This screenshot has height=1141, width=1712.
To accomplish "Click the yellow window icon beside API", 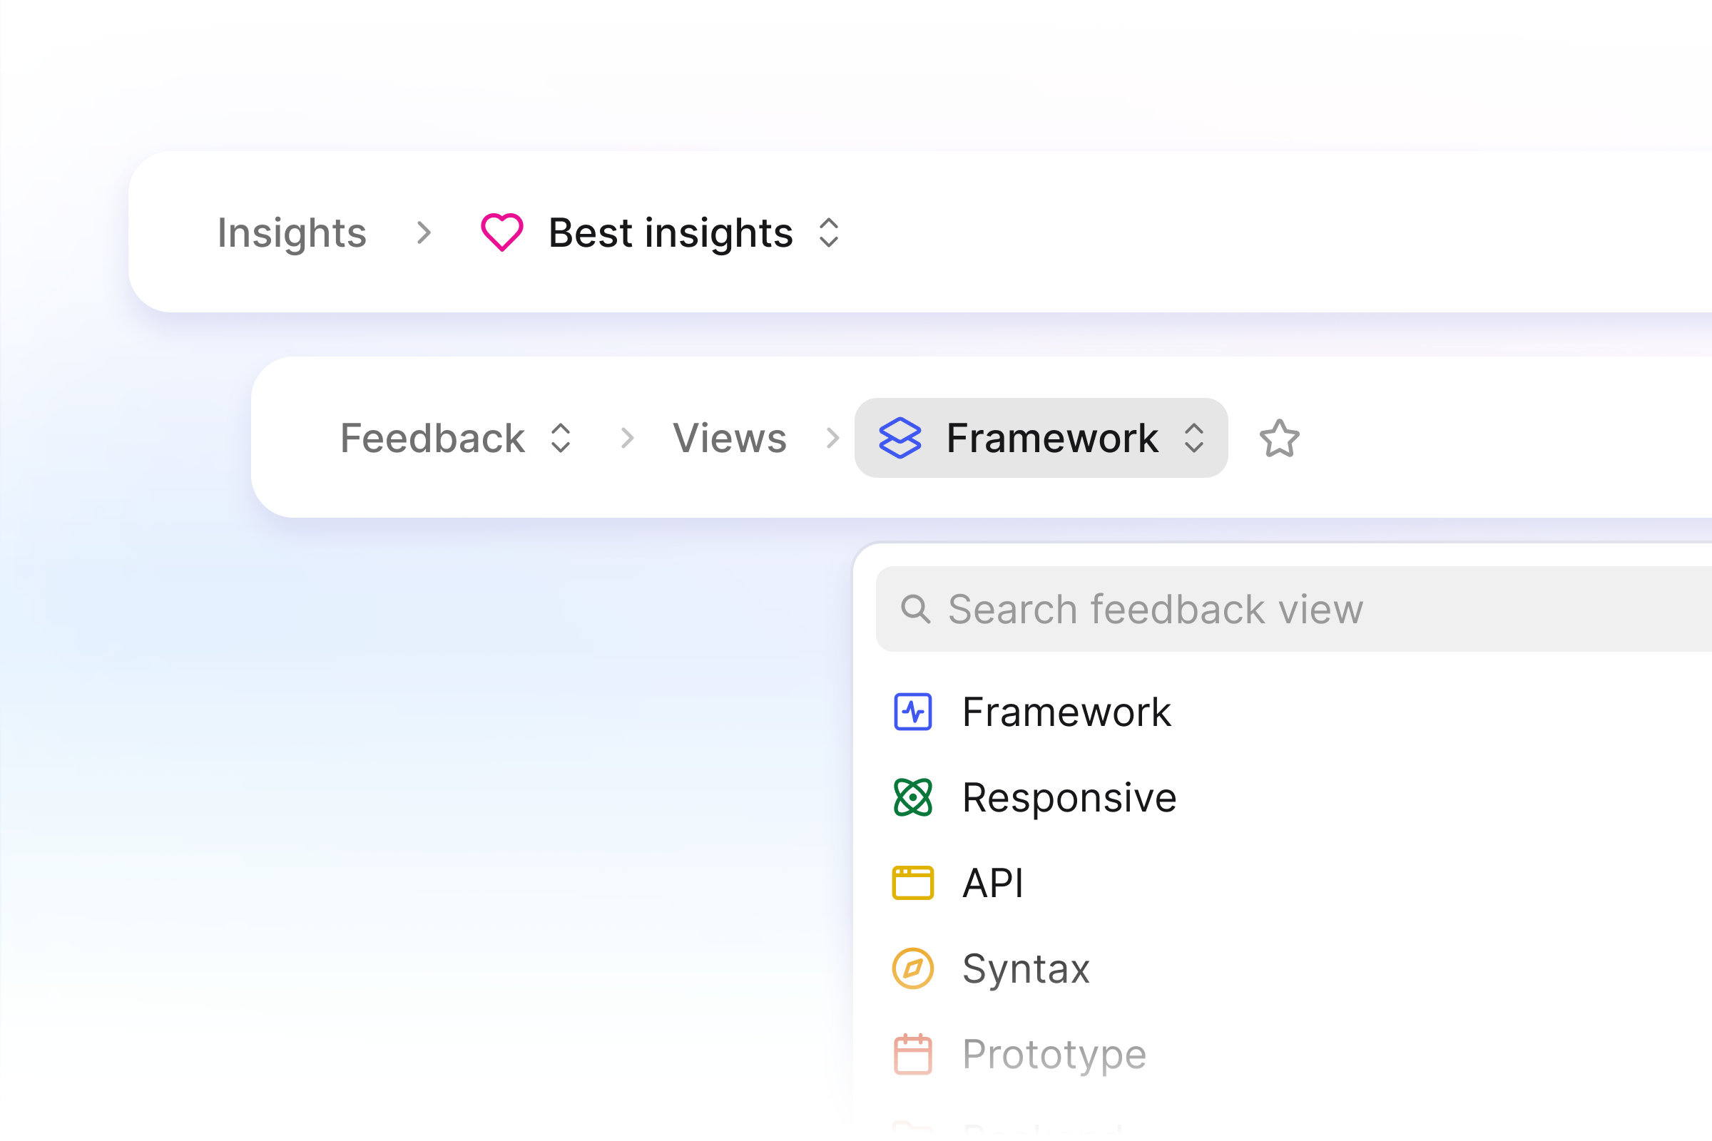I will (x=913, y=884).
